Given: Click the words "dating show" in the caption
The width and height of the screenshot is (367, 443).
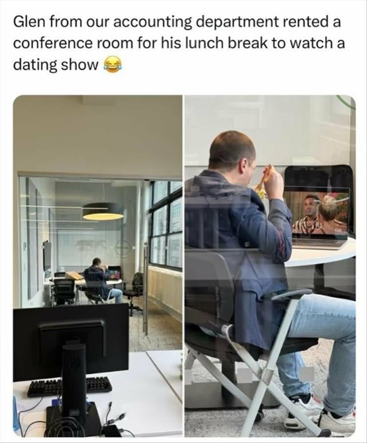Looking at the screenshot, I should pos(55,64).
